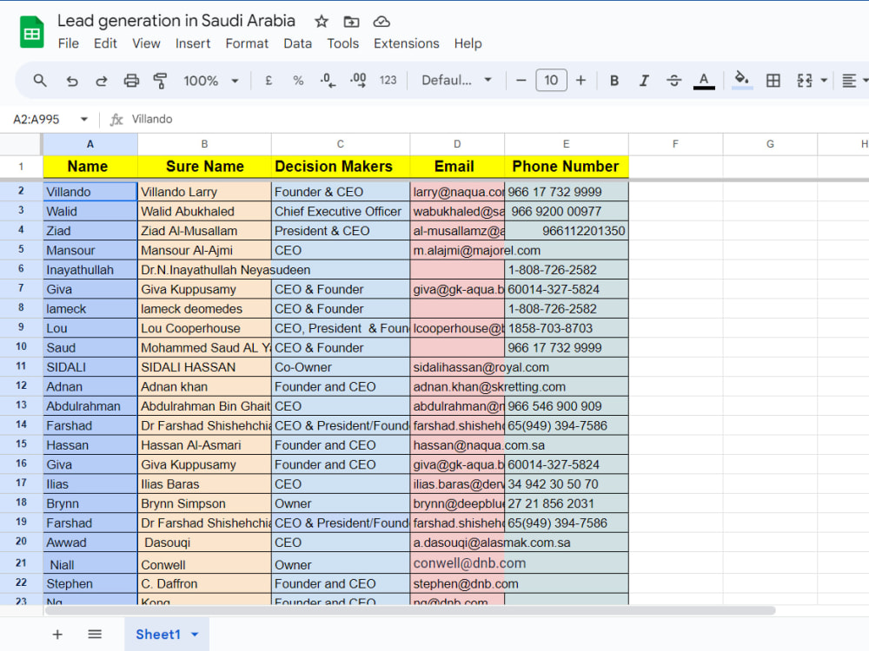Select the cell containing 34 942 30 50 70
The image size is (869, 651).
567,483
